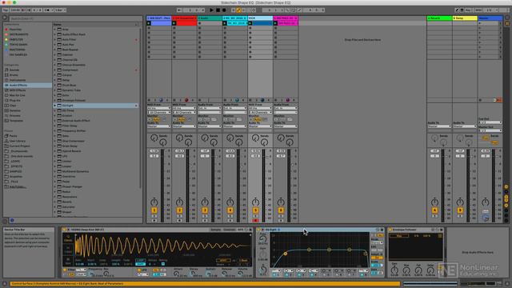The height and width of the screenshot is (288, 512).
Task: Expand the EQ Eight folder
Action: tap(55, 106)
